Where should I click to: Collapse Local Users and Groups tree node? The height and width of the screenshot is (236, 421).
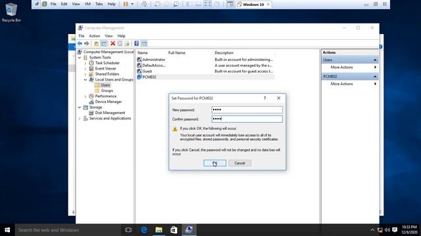click(x=86, y=80)
